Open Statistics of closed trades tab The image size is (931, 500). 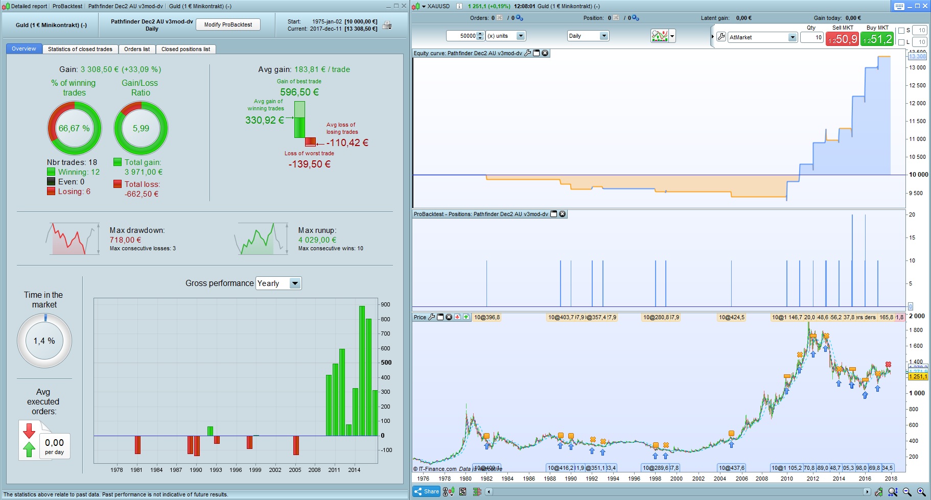[x=80, y=49]
